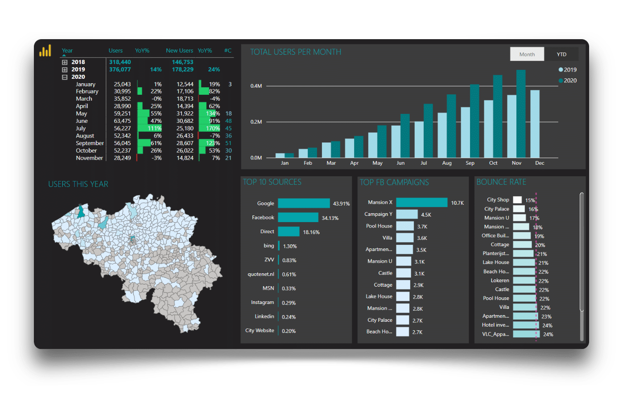Click the Planterijst... bounce rate label
Viewport: 623px width, 393px height.
[496, 253]
